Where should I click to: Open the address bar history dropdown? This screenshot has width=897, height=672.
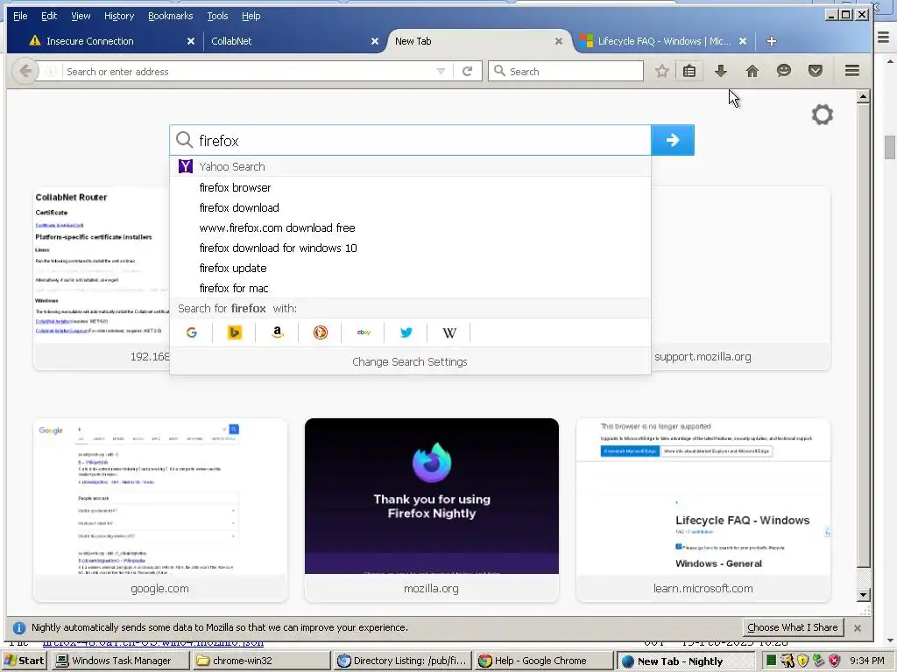441,72
